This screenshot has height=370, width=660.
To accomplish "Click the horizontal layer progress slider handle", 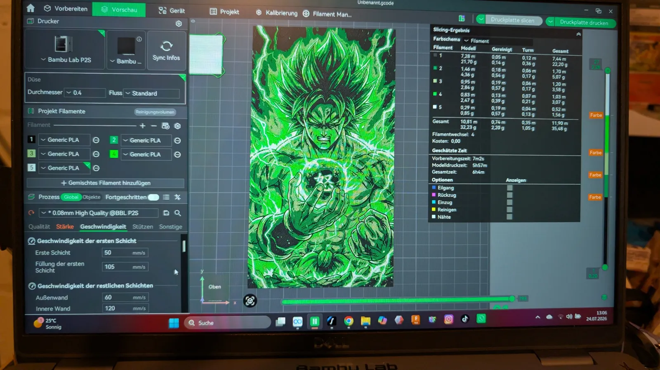I will coord(512,298).
